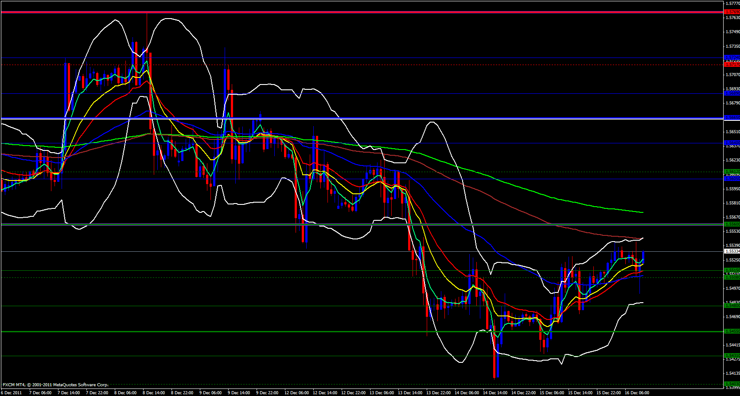Click the green 1.5455 price label
The image size is (740, 396).
tap(732, 331)
